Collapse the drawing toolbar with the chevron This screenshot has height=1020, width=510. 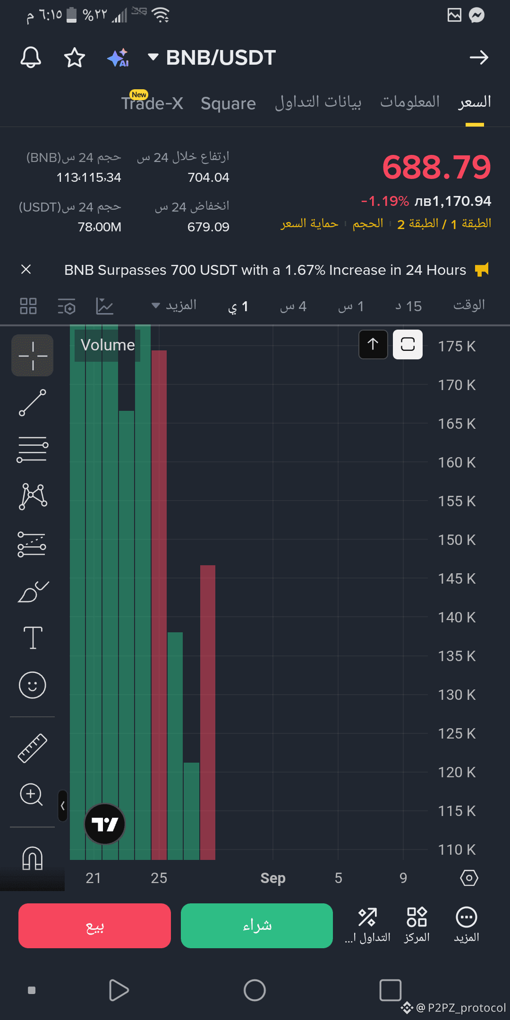(62, 806)
